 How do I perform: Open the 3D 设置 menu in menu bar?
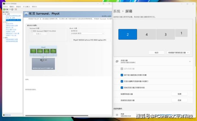26,6
